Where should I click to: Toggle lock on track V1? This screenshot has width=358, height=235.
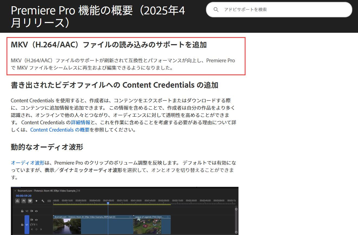pyautogui.click(x=22, y=224)
